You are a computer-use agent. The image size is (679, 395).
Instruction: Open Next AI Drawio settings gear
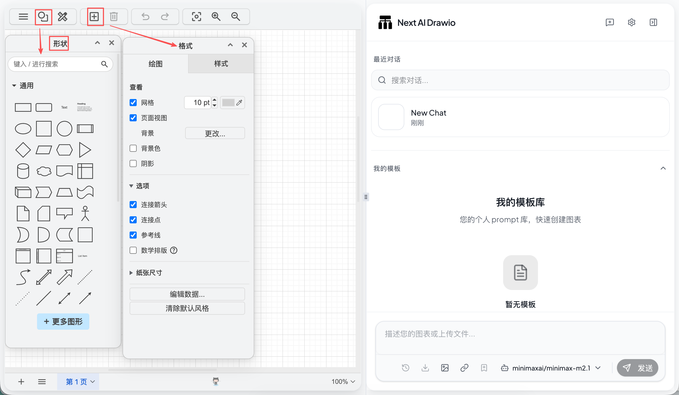[632, 22]
